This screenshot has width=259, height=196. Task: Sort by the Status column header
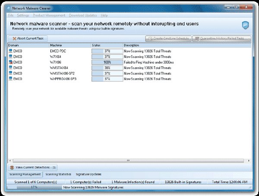(107, 45)
